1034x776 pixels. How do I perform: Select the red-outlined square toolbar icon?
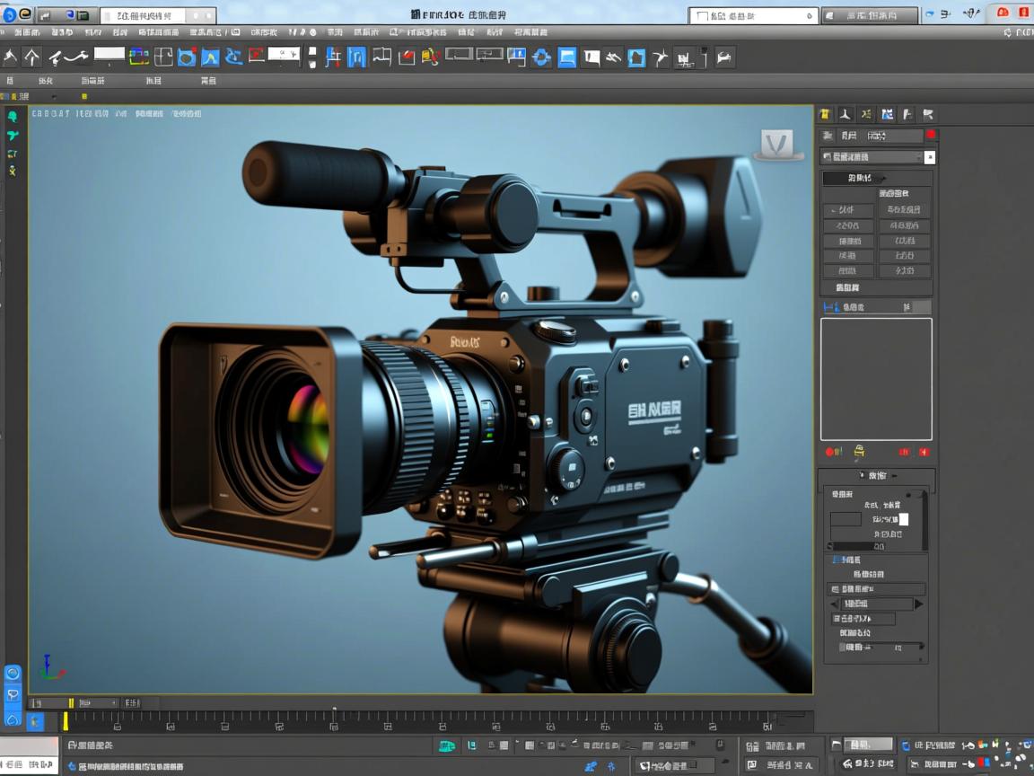click(256, 56)
